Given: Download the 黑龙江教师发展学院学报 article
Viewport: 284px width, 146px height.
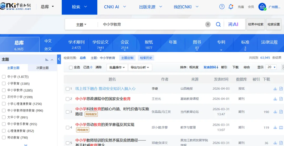Looking at the screenshot, I should point(275,143).
